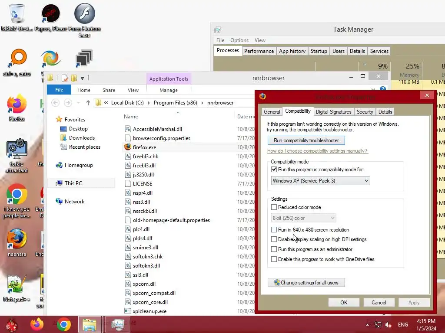Open the Startup tab in Task Manager

(319, 51)
